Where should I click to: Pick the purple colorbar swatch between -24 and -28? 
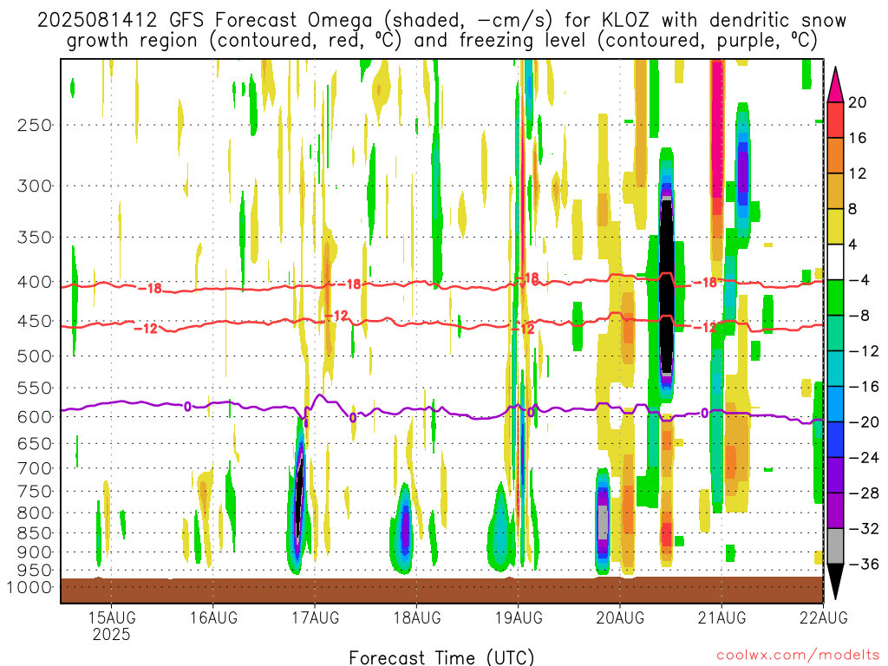coord(835,475)
